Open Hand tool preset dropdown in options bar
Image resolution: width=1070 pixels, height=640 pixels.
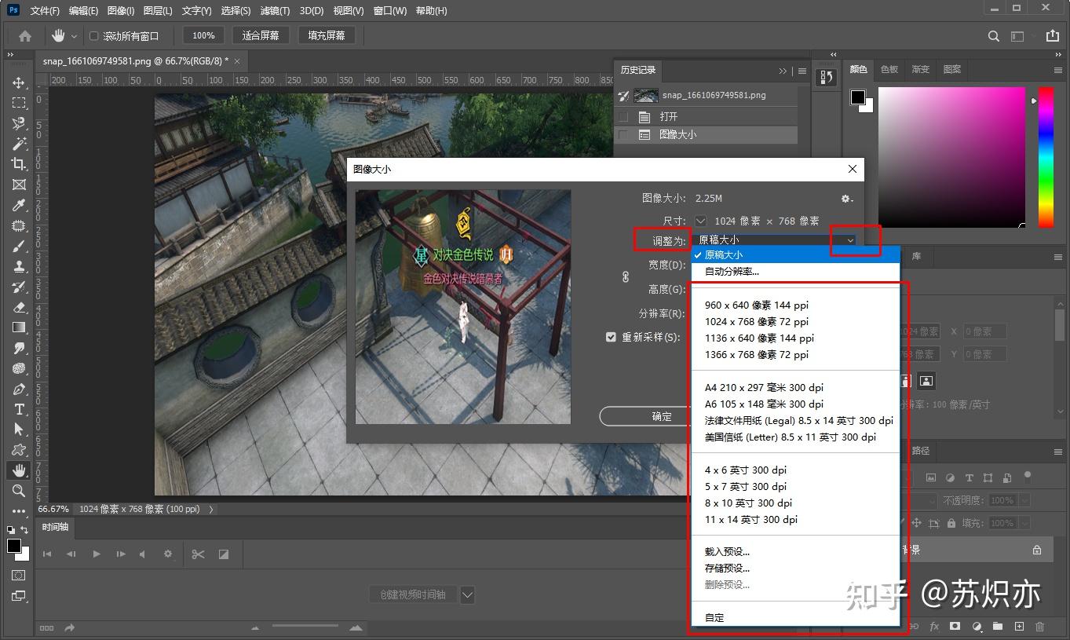75,36
